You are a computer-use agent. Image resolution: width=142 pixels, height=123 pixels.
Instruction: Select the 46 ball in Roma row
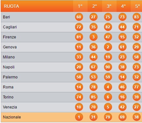coord(122,87)
